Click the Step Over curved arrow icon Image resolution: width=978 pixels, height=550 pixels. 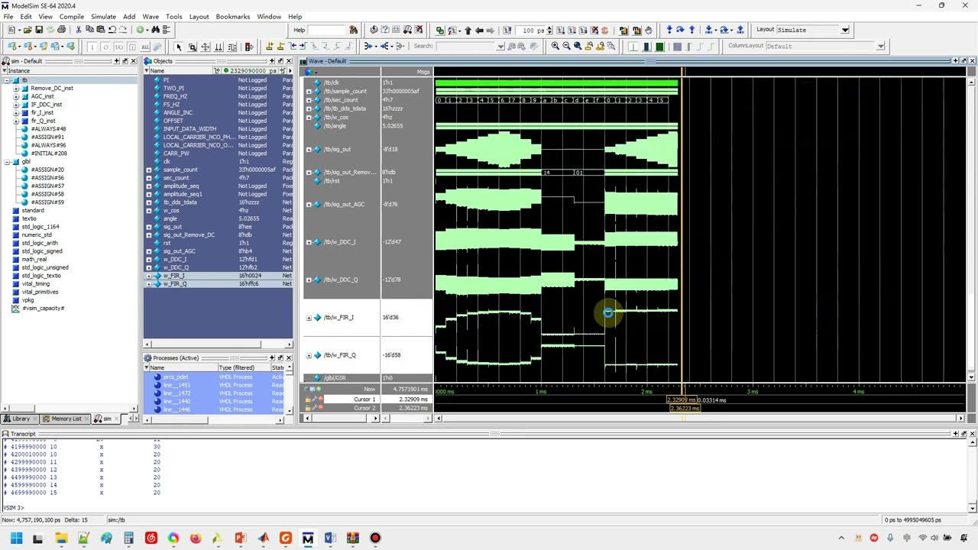[x=680, y=30]
